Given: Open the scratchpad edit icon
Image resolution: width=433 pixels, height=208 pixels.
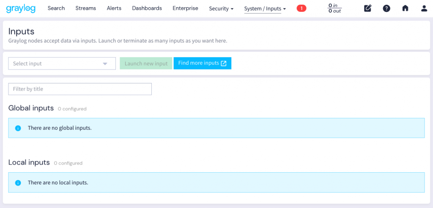Looking at the screenshot, I should 367,8.
